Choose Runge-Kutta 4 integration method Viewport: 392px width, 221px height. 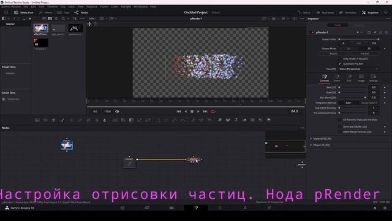pos(369,103)
